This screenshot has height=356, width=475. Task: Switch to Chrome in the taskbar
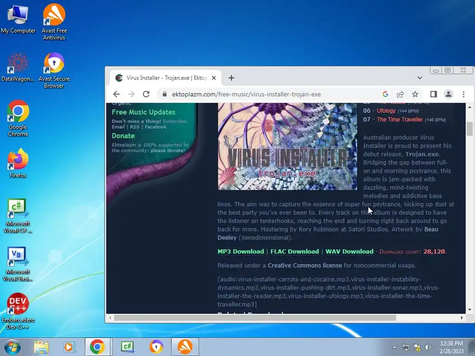(97, 347)
